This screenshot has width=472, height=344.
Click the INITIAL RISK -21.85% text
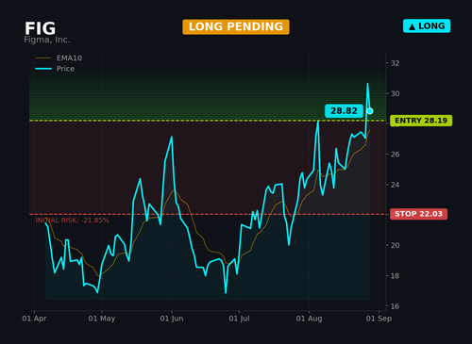coord(72,221)
